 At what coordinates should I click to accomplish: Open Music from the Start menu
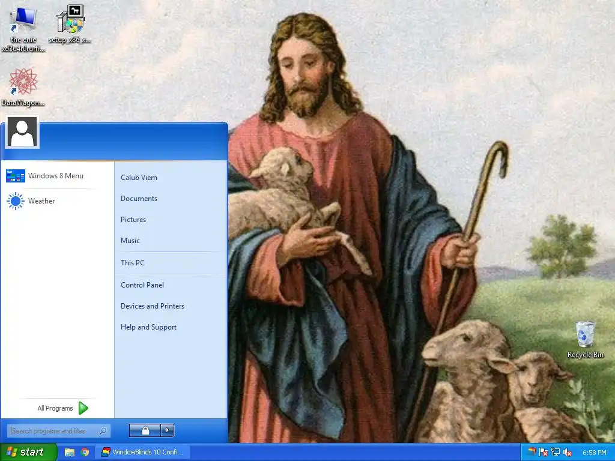coord(130,241)
